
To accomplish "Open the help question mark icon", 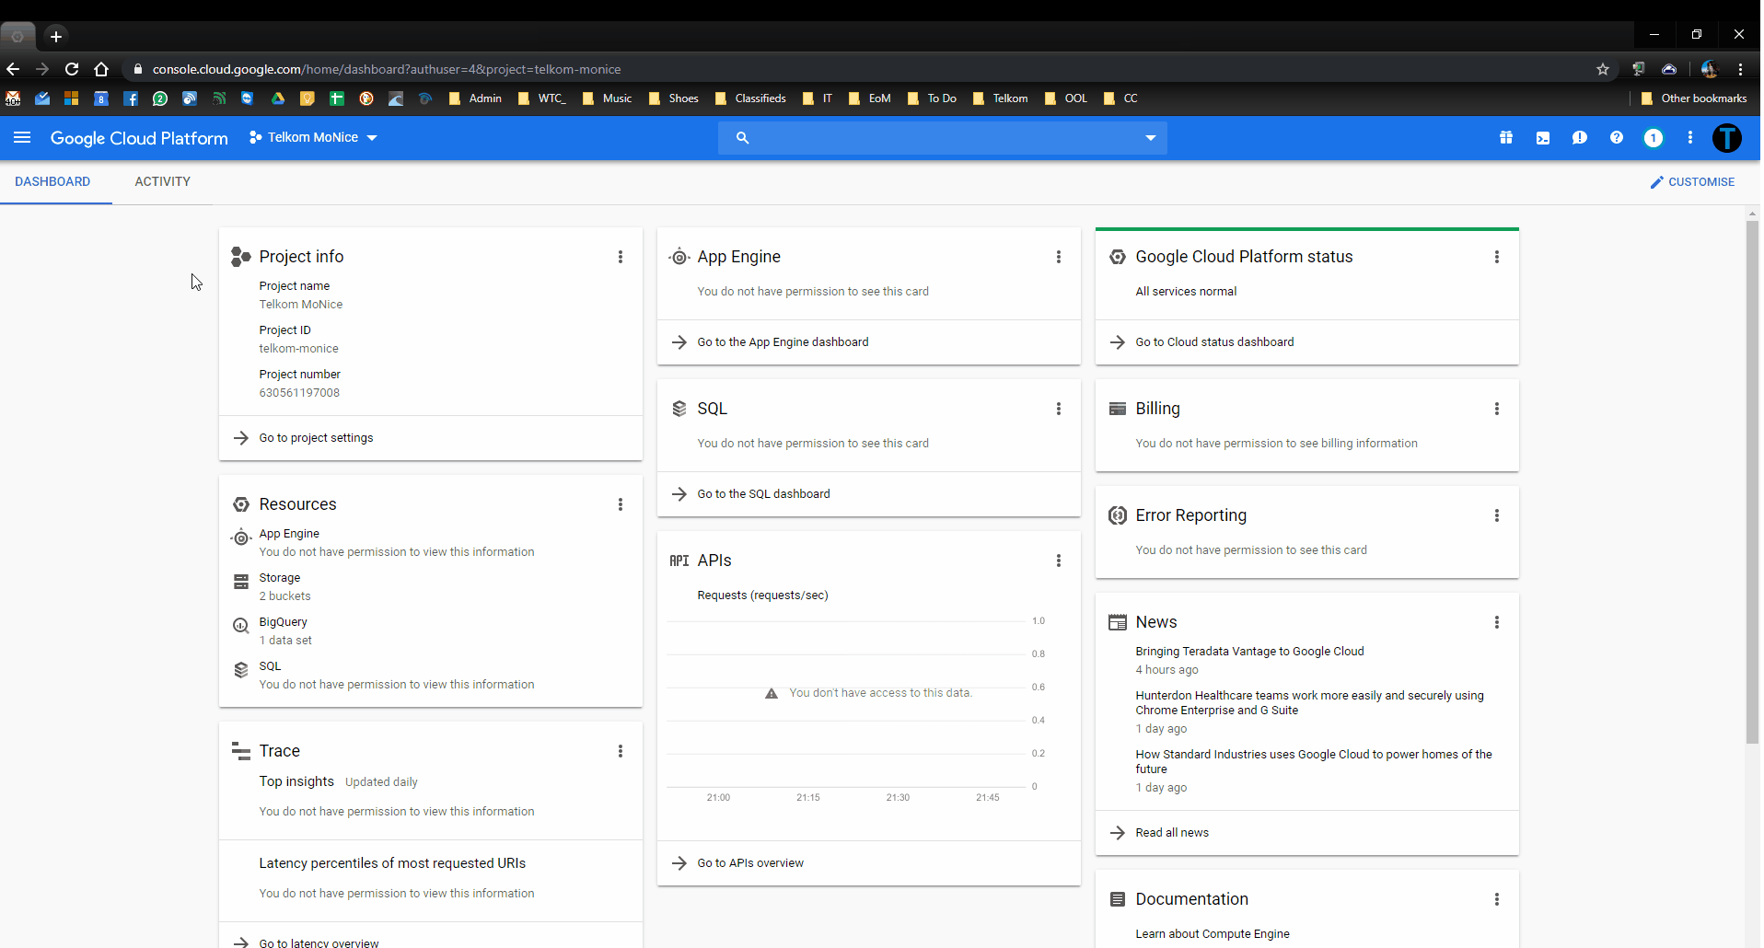I will tap(1617, 138).
